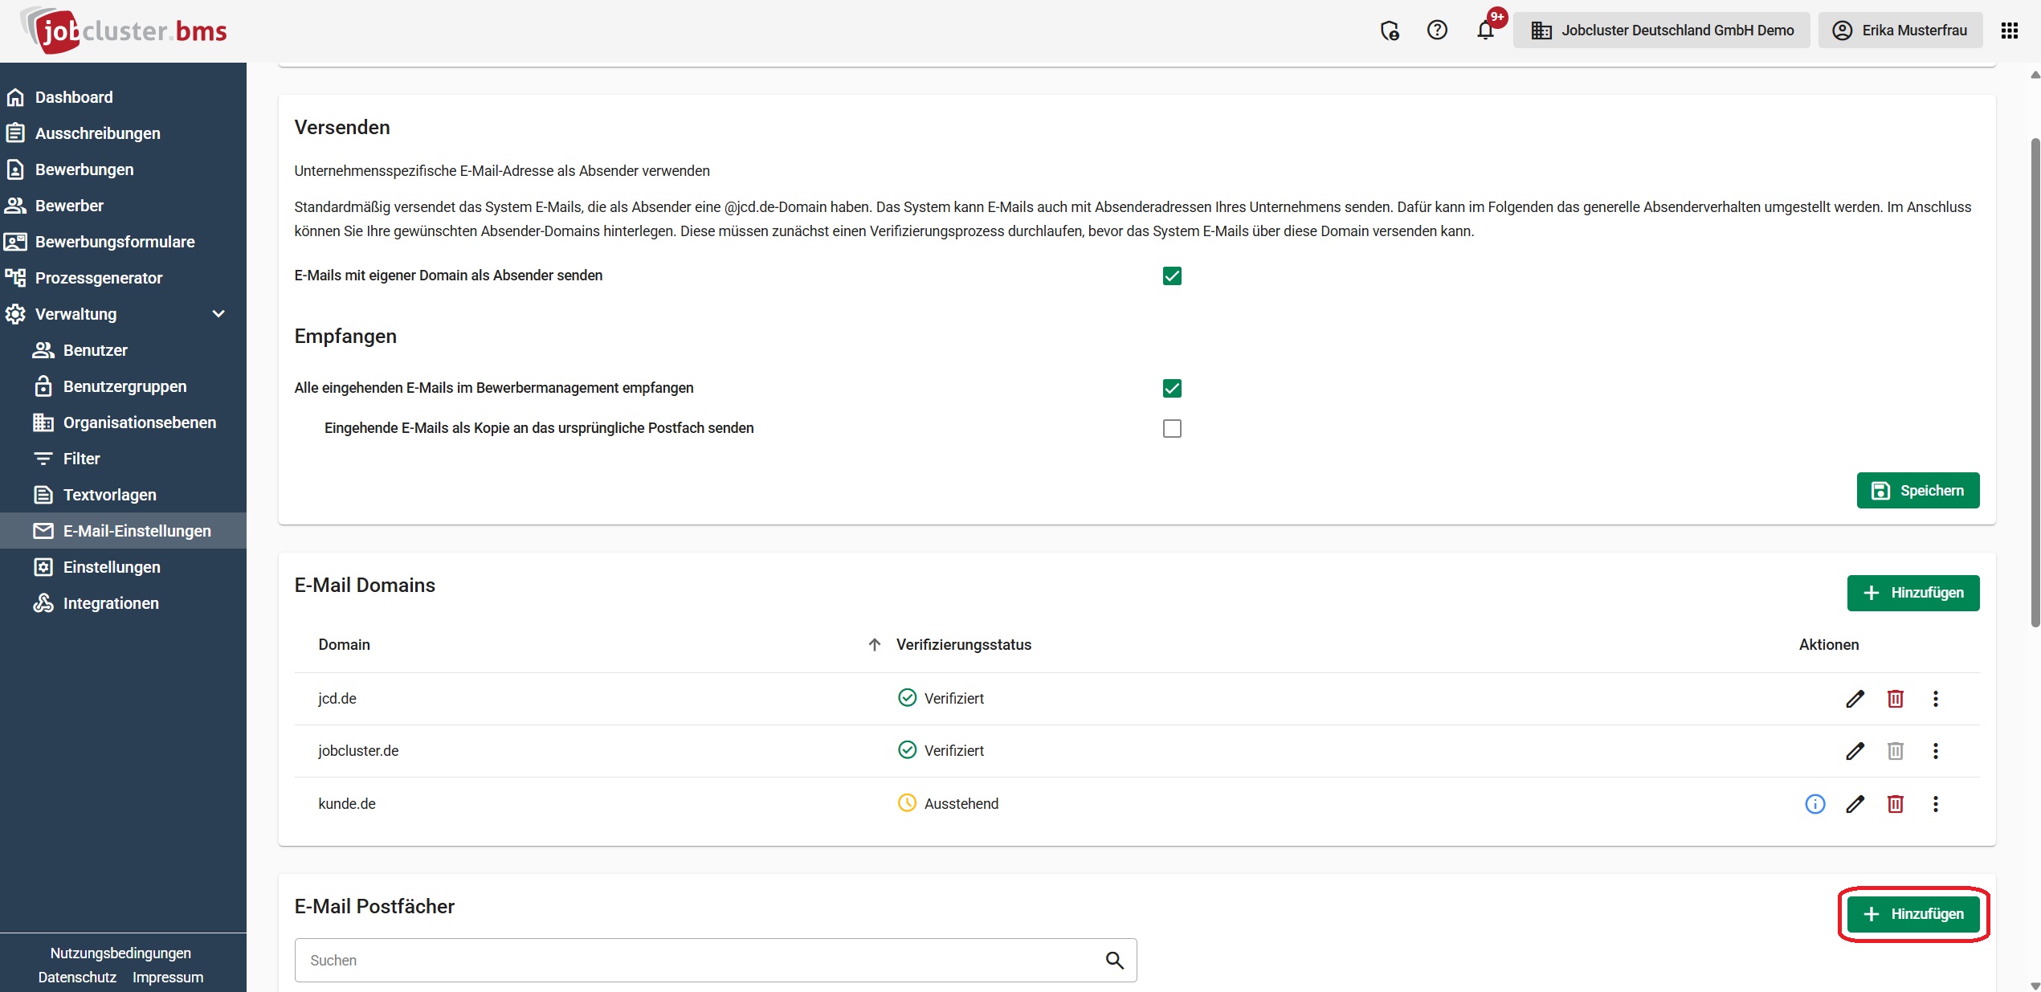Open Textvorlagen in the sidebar

tap(110, 495)
